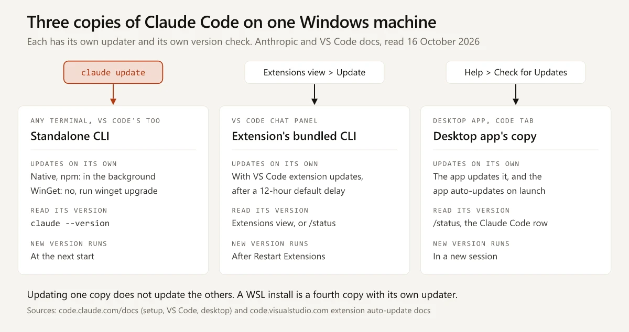Click 'Extensions view, or /status' text
Viewport: 629px width, 332px height.
coord(284,223)
